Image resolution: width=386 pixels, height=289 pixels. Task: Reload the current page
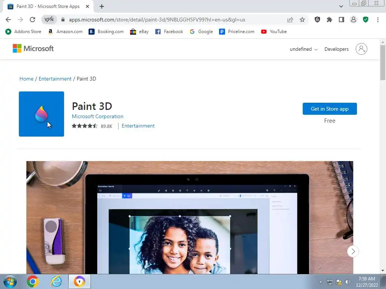(32, 20)
